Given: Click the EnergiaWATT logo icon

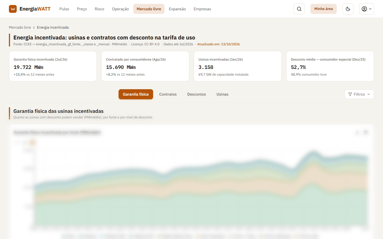Looking at the screenshot, I should pyautogui.click(x=13, y=9).
